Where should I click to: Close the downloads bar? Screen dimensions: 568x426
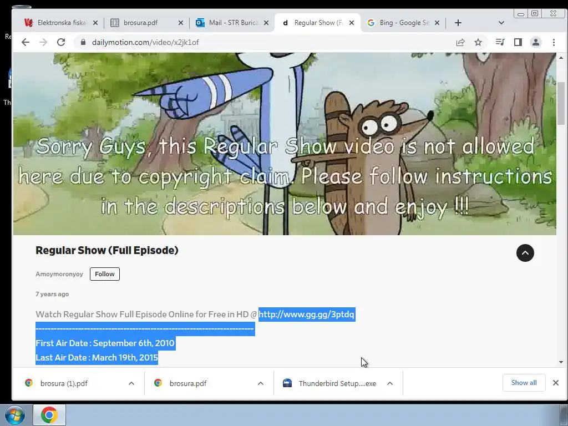coord(556,383)
